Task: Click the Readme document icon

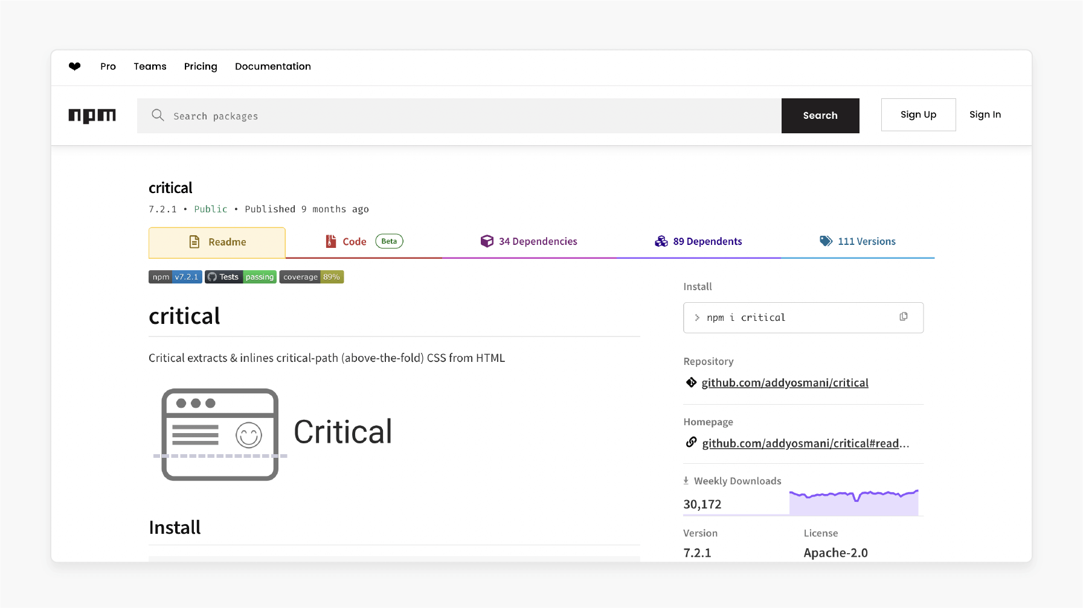Action: point(194,242)
